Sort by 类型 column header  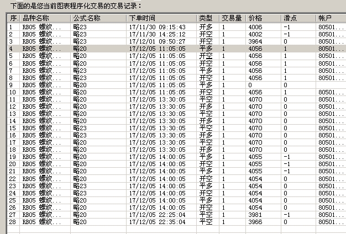tap(208, 18)
